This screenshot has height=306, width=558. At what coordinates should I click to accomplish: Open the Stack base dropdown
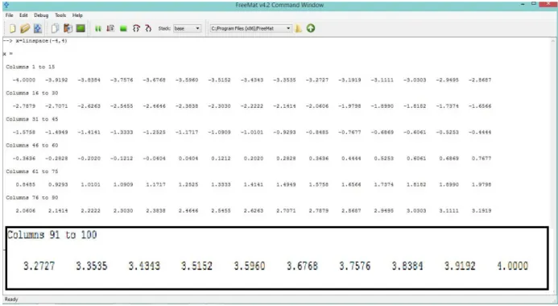(x=187, y=28)
